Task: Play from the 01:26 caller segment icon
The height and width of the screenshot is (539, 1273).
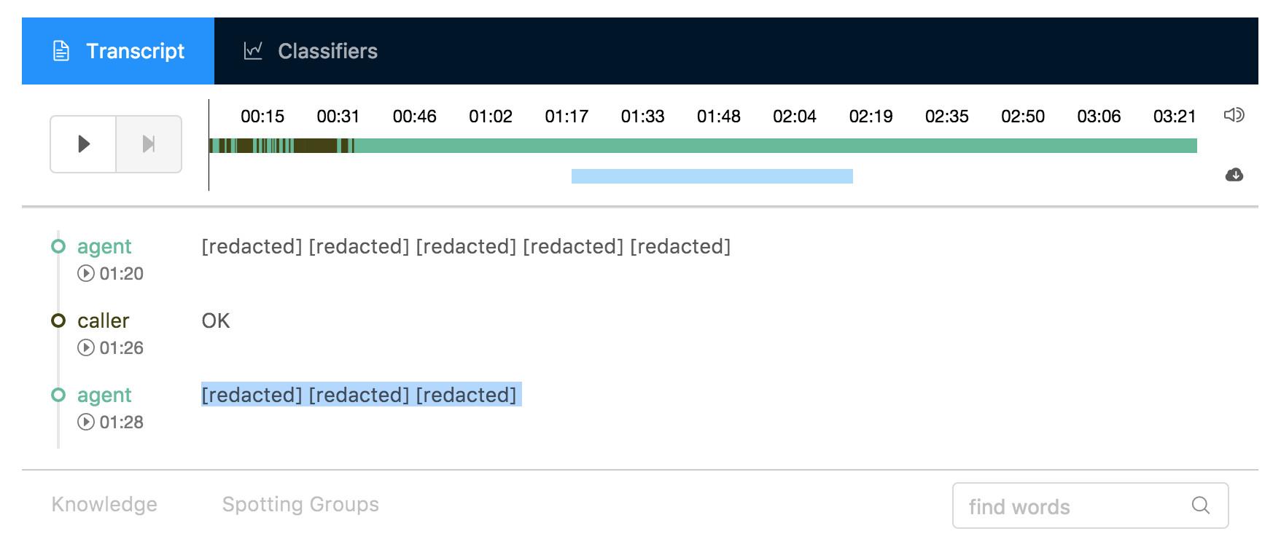Action: point(86,347)
